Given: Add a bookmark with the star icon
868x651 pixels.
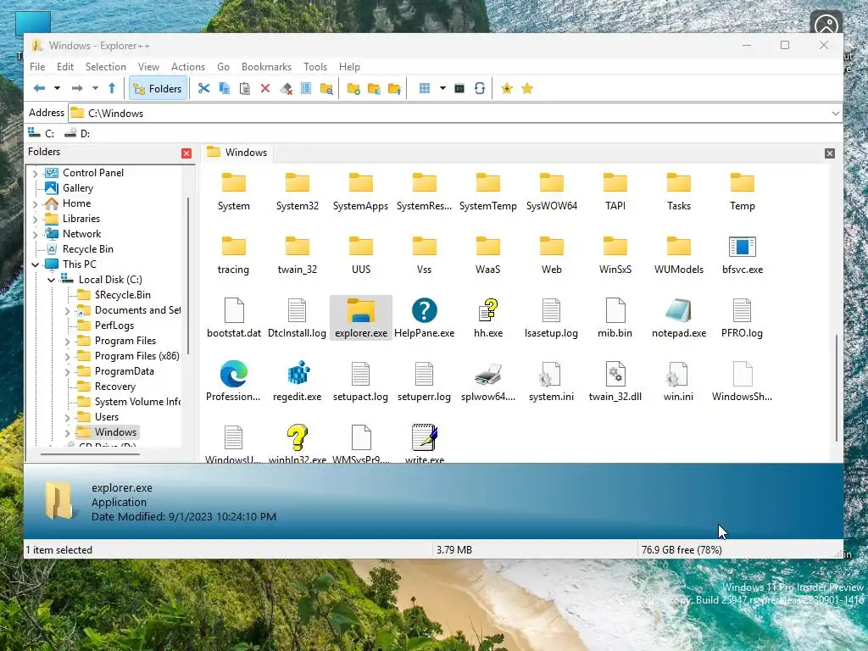Looking at the screenshot, I should point(507,88).
